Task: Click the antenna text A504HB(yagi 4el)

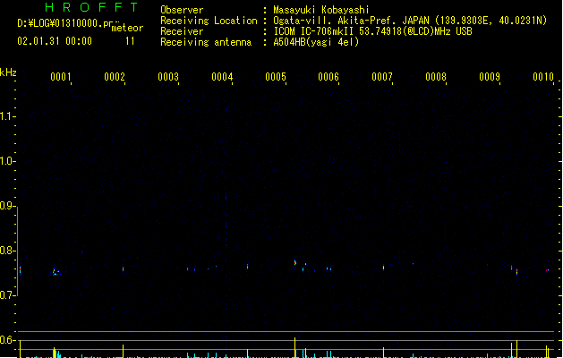Action: 316,42
